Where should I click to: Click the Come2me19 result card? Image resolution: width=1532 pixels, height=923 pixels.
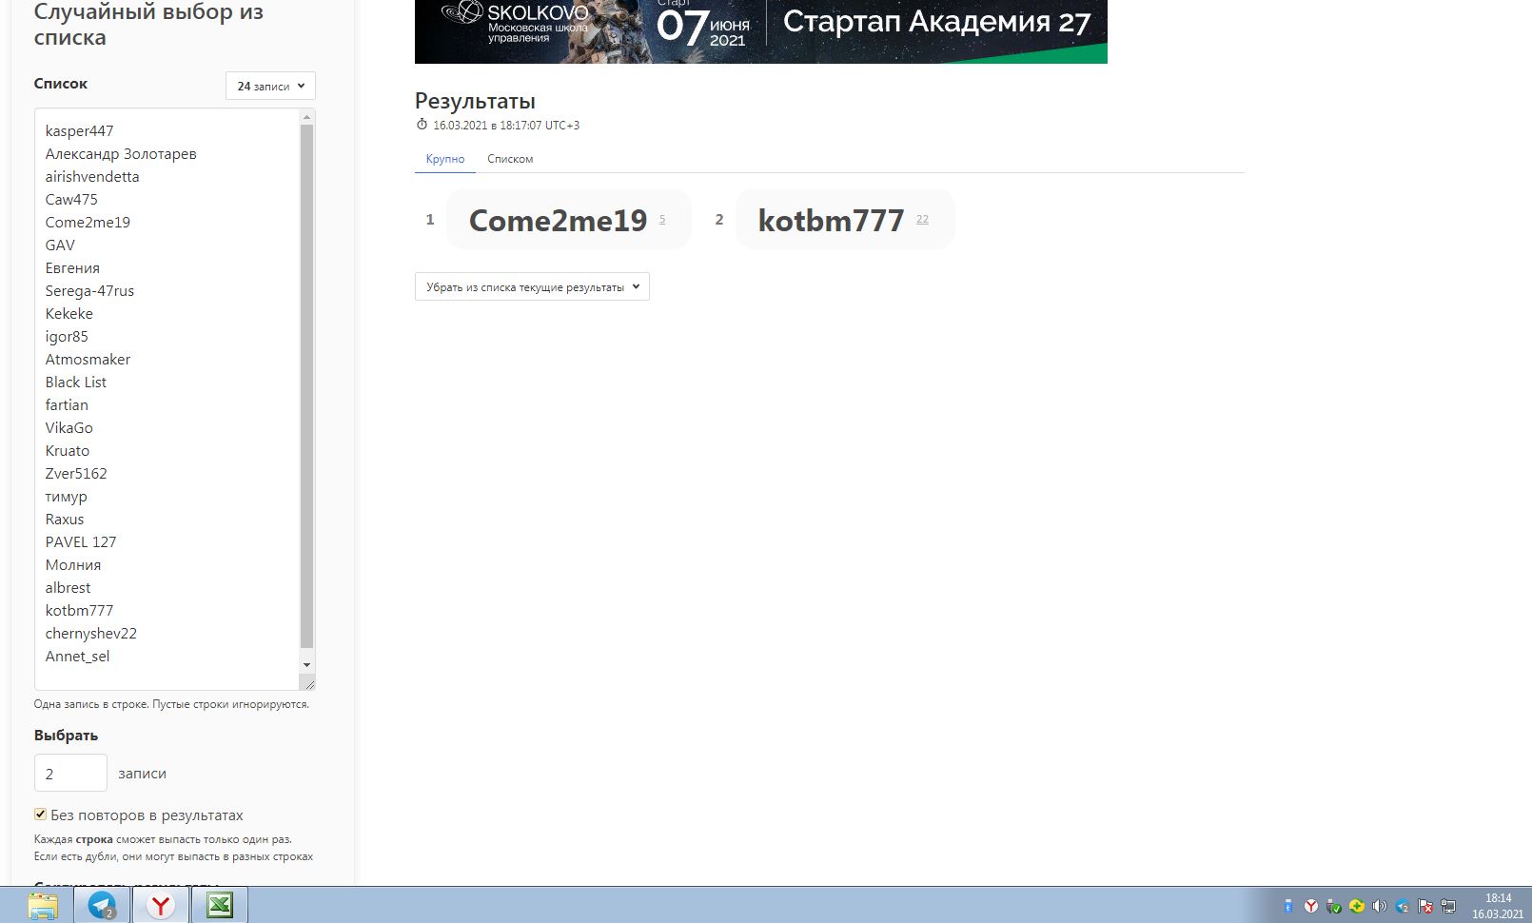[568, 220]
